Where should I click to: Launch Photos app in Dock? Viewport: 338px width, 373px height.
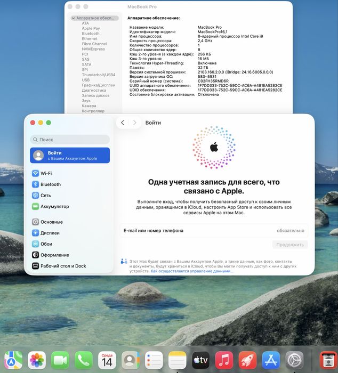(x=37, y=360)
